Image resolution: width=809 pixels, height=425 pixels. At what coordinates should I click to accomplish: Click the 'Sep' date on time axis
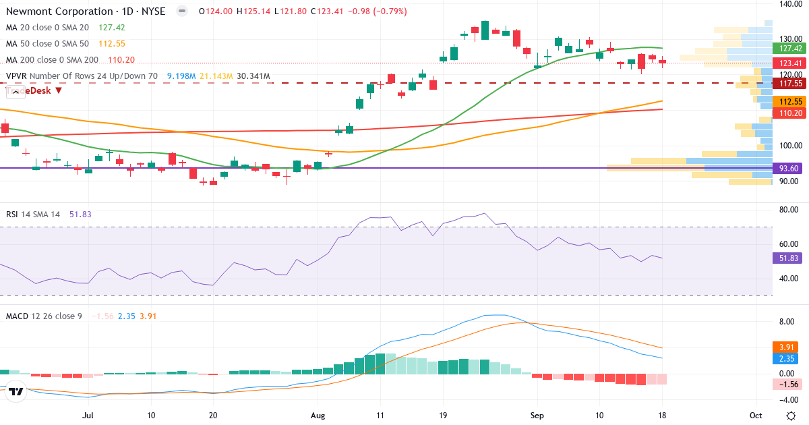(x=537, y=416)
